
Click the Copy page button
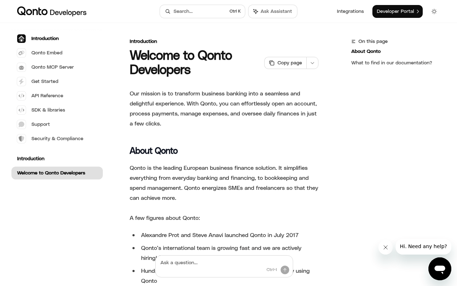[x=285, y=63]
